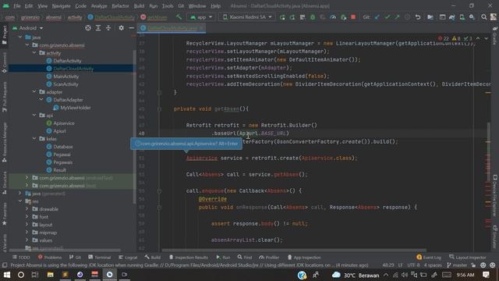Collapse the activity package folder
Image resolution: width=499 pixels, height=281 pixels.
pyautogui.click(x=34, y=53)
